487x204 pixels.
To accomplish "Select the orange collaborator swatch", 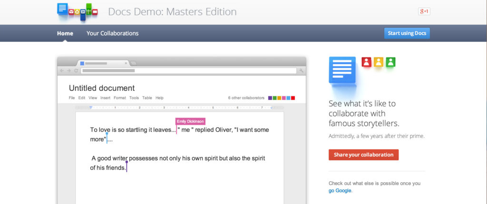I will 279,98.
